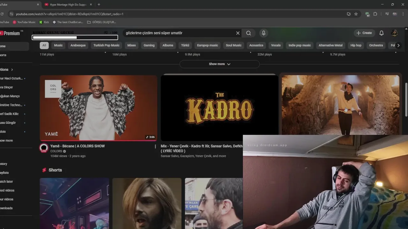The image size is (408, 229).
Task: Expand subscriptions section chevron in sidebar
Action: pyautogui.click(x=12, y=70)
